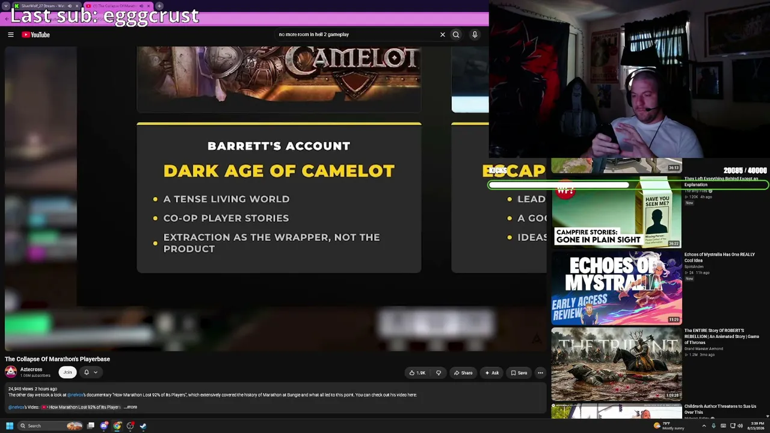The width and height of the screenshot is (770, 433).
Task: Click the Windows taskbar Search box
Action: [x=51, y=426]
